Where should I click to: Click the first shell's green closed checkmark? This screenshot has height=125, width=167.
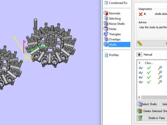(149, 68)
